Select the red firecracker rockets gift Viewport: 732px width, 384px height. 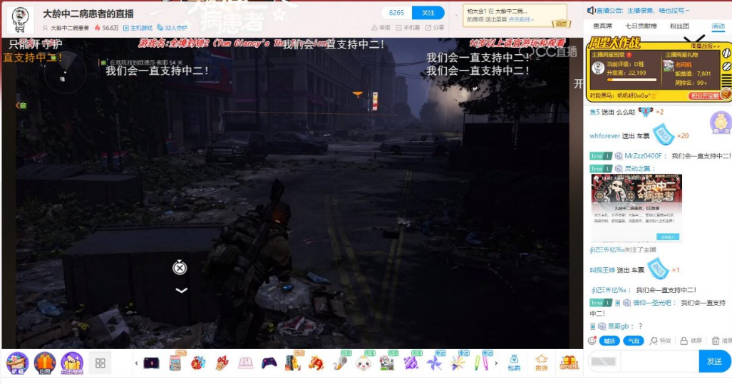tap(222, 363)
